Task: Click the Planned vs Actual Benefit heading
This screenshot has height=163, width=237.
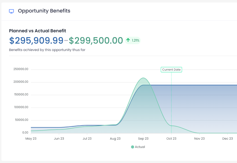Action: pos(38,31)
